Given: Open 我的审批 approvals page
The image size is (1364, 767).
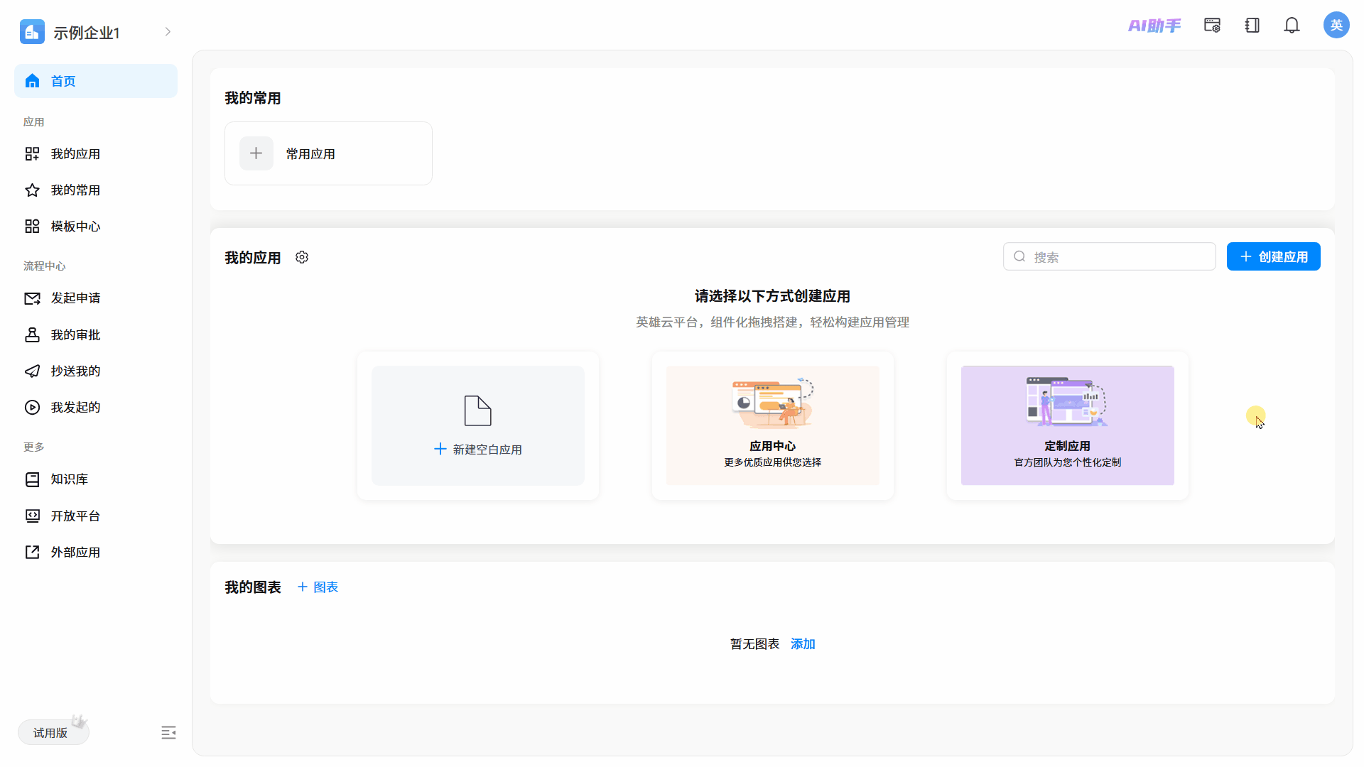Looking at the screenshot, I should pyautogui.click(x=96, y=335).
